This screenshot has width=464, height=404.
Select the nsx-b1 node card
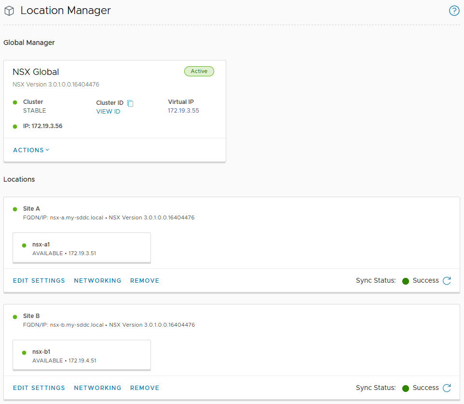click(x=82, y=355)
